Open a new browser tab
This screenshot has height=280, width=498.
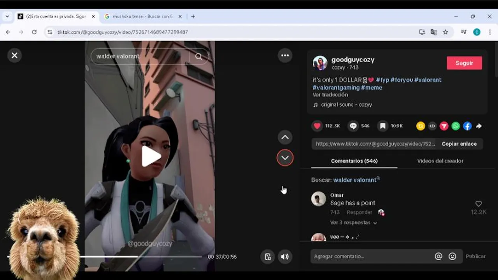[193, 17]
